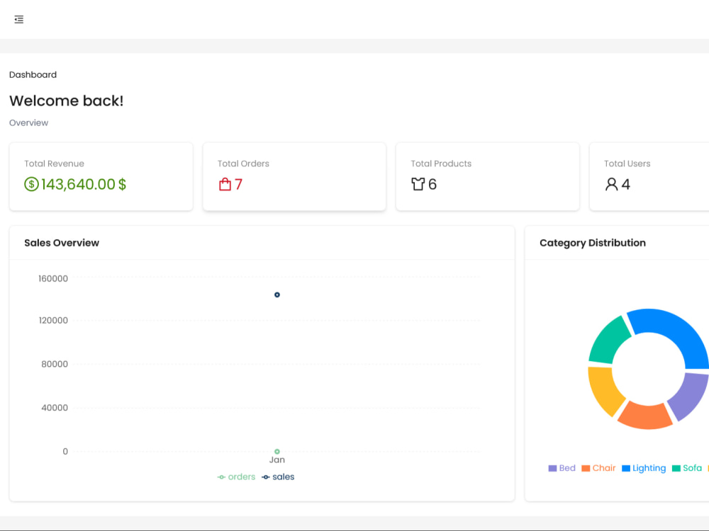This screenshot has height=531, width=709.
Task: Click the Sales Overview heading
Action: (x=62, y=243)
